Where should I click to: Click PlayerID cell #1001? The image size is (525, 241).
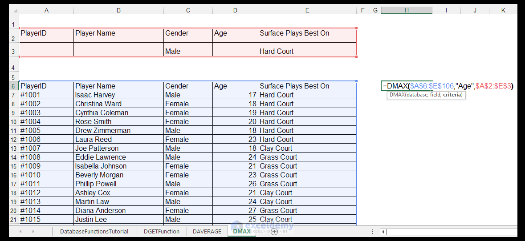[x=47, y=95]
